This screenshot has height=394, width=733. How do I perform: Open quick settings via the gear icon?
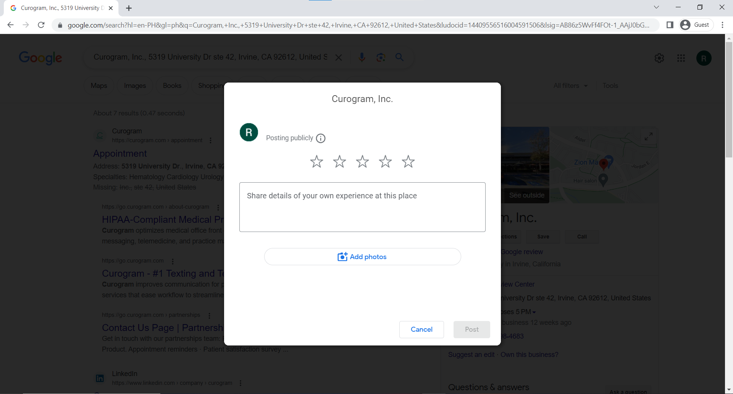click(x=659, y=58)
